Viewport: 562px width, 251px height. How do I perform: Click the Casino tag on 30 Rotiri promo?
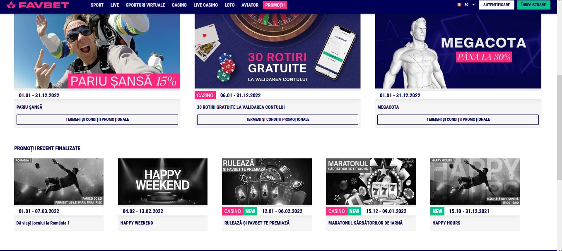205,95
